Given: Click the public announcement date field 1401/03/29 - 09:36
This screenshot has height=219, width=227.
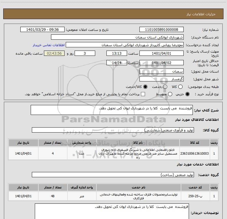Looking at the screenshot, I should click(42, 30).
